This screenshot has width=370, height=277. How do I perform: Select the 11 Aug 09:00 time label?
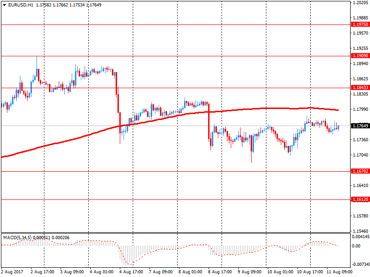(339, 272)
